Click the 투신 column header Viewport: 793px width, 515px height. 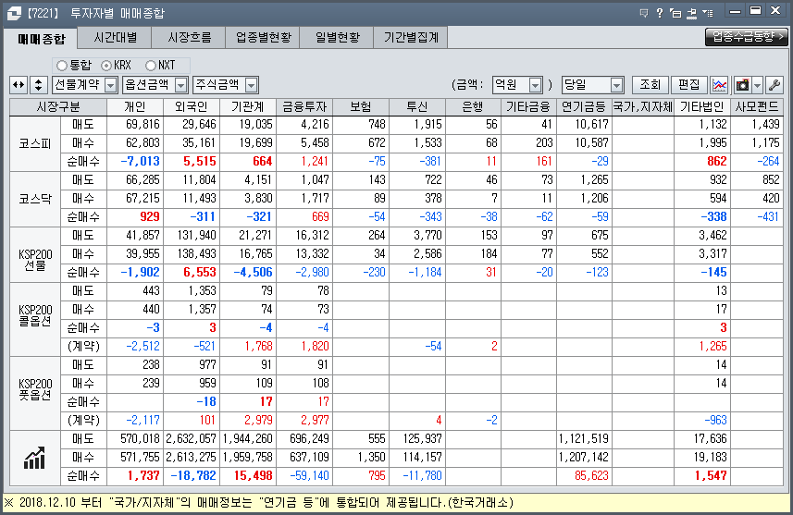[x=417, y=106]
